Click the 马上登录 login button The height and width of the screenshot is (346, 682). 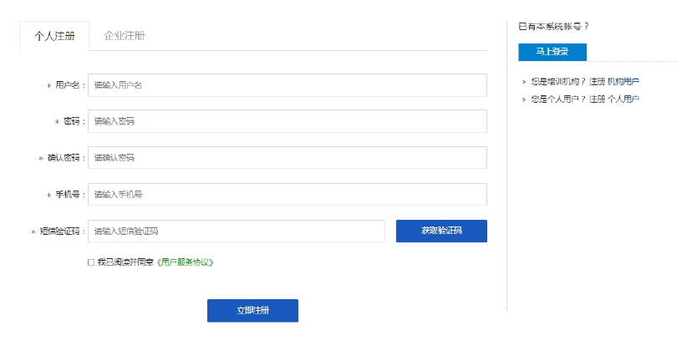[552, 52]
